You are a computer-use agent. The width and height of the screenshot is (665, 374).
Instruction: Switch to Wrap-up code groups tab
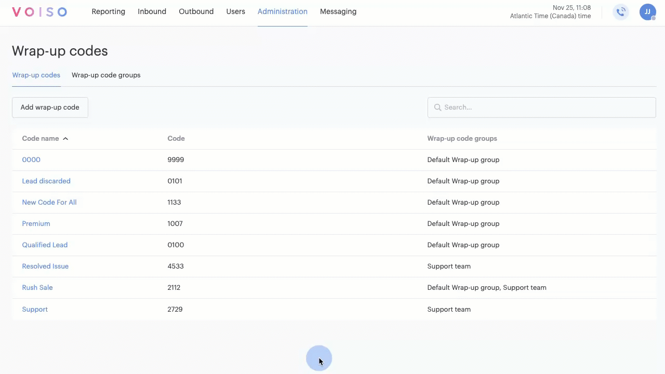click(106, 75)
